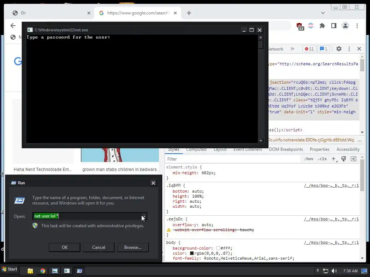The height and width of the screenshot is (277, 370).
Task: Click console scrollbar up arrow
Action: pos(261,37)
